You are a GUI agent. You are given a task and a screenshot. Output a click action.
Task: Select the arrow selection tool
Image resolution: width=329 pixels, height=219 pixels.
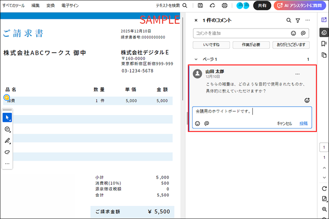[7, 118]
